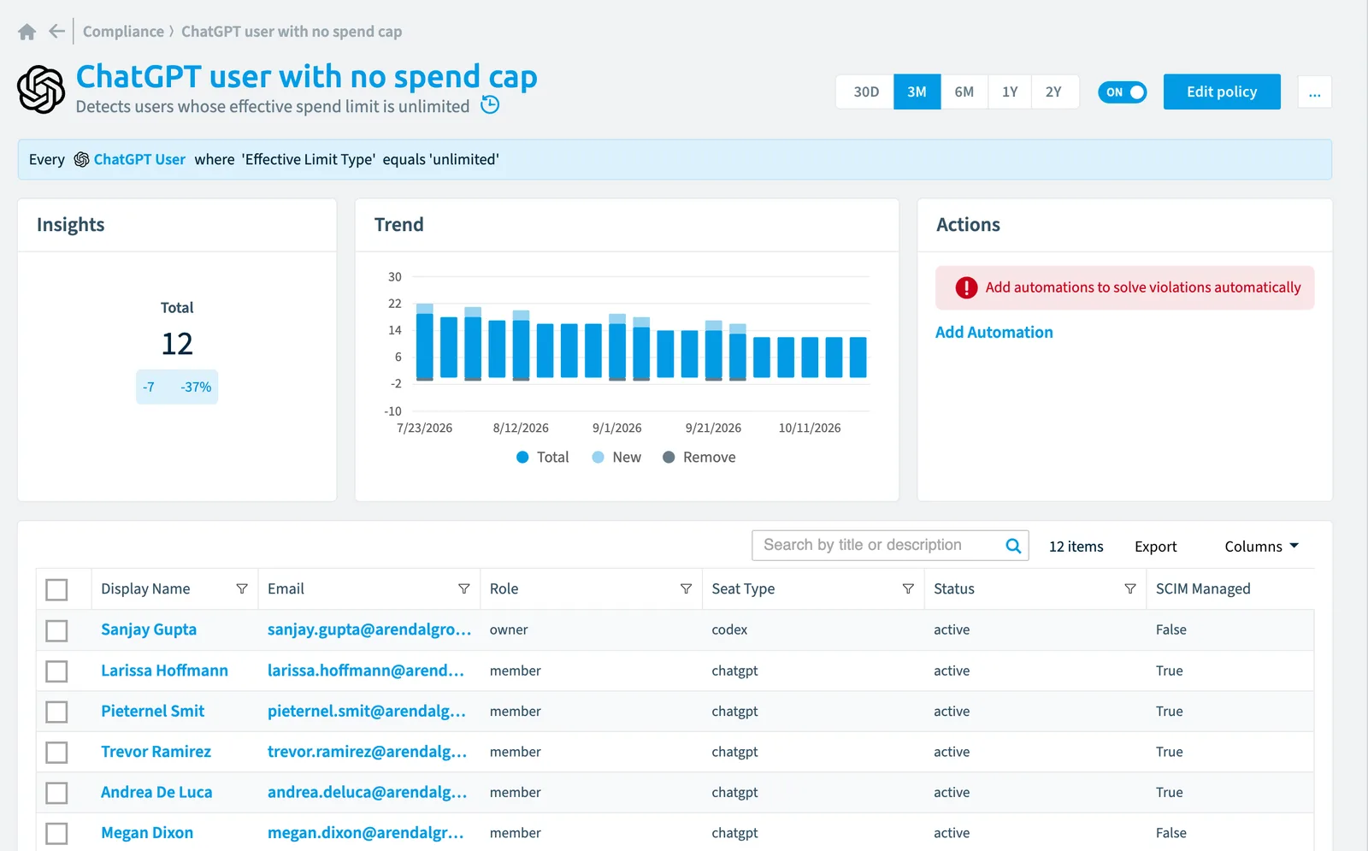Viewport: 1368px width, 851px height.
Task: Check the Sanjay Gupta row checkbox
Action: [x=56, y=630]
